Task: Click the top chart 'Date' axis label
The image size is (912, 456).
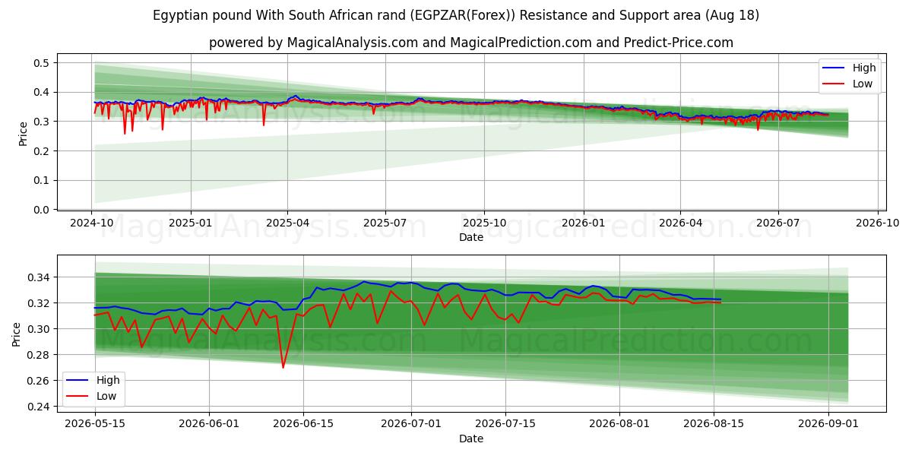Action: 471,237
